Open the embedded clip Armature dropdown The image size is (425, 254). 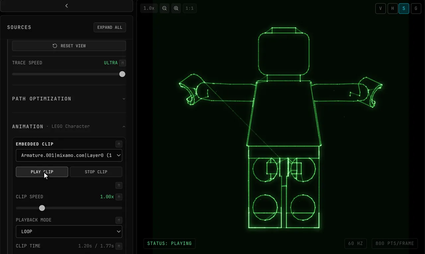click(x=69, y=155)
